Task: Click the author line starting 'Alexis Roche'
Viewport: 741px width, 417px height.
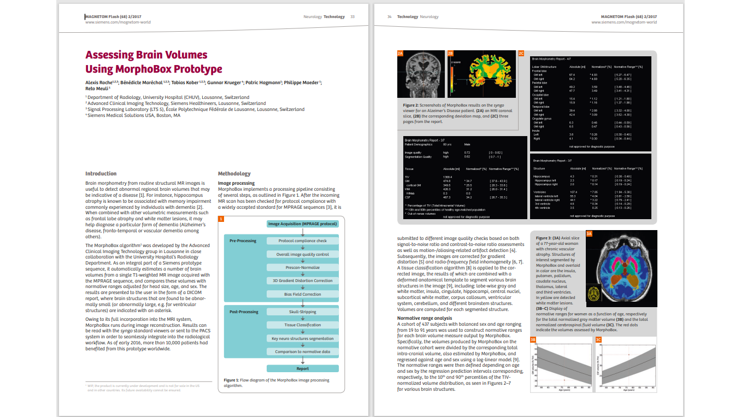Action: (204, 85)
